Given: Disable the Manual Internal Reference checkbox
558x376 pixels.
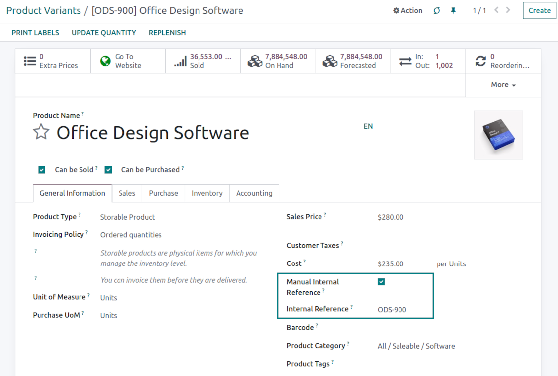Looking at the screenshot, I should (x=381, y=282).
